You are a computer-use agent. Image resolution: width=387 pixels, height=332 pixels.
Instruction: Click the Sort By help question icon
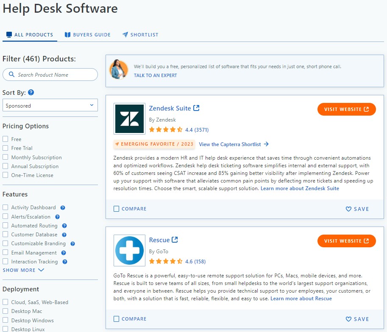(x=31, y=92)
